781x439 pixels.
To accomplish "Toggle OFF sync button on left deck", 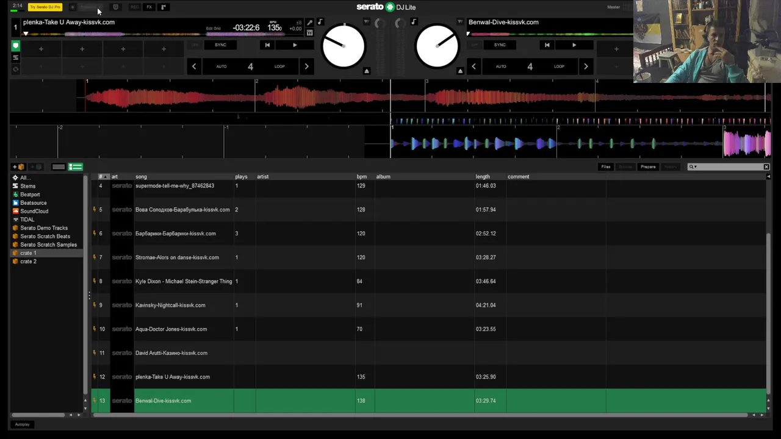I will pos(195,45).
